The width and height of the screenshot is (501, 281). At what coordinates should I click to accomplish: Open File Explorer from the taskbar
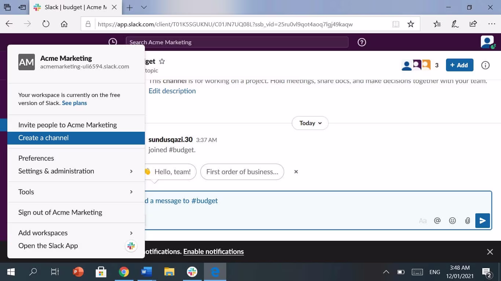point(169,272)
